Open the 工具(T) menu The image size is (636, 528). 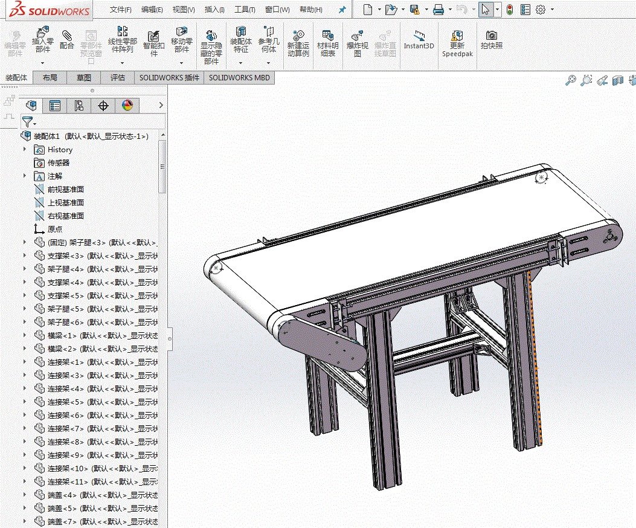click(245, 9)
